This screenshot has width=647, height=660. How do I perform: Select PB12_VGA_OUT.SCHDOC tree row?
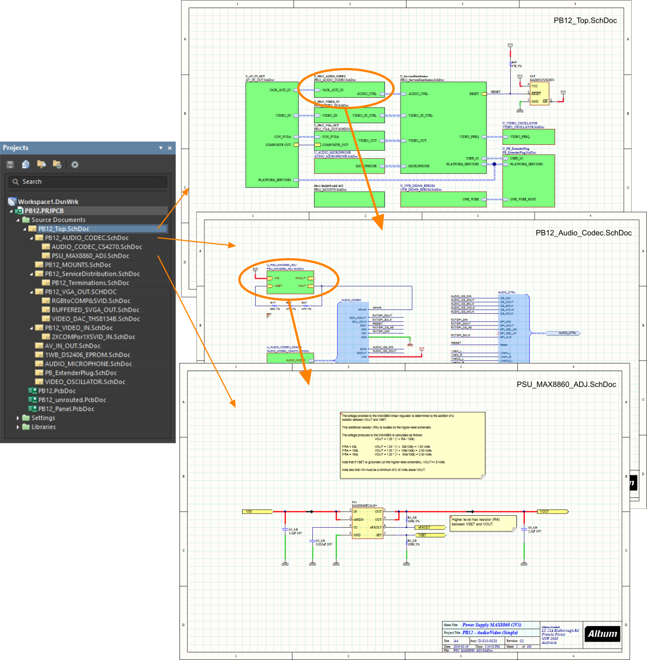(81, 292)
